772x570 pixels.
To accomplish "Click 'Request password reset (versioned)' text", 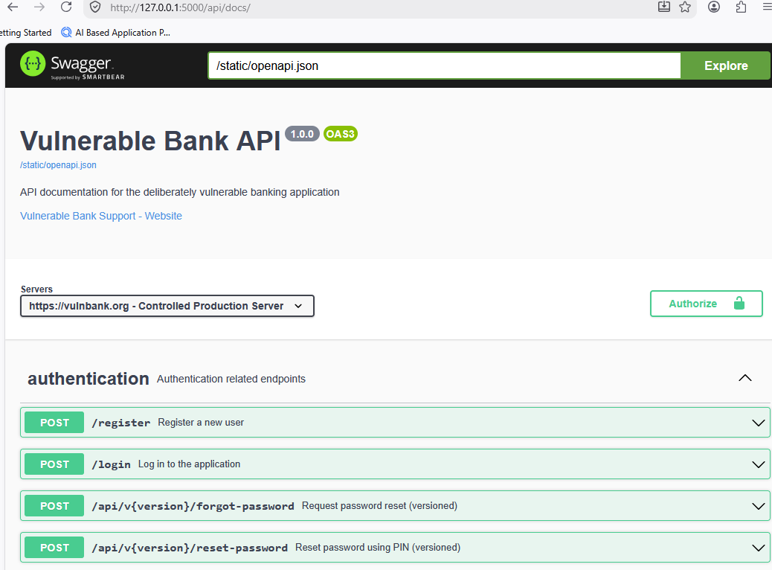I will click(x=379, y=506).
